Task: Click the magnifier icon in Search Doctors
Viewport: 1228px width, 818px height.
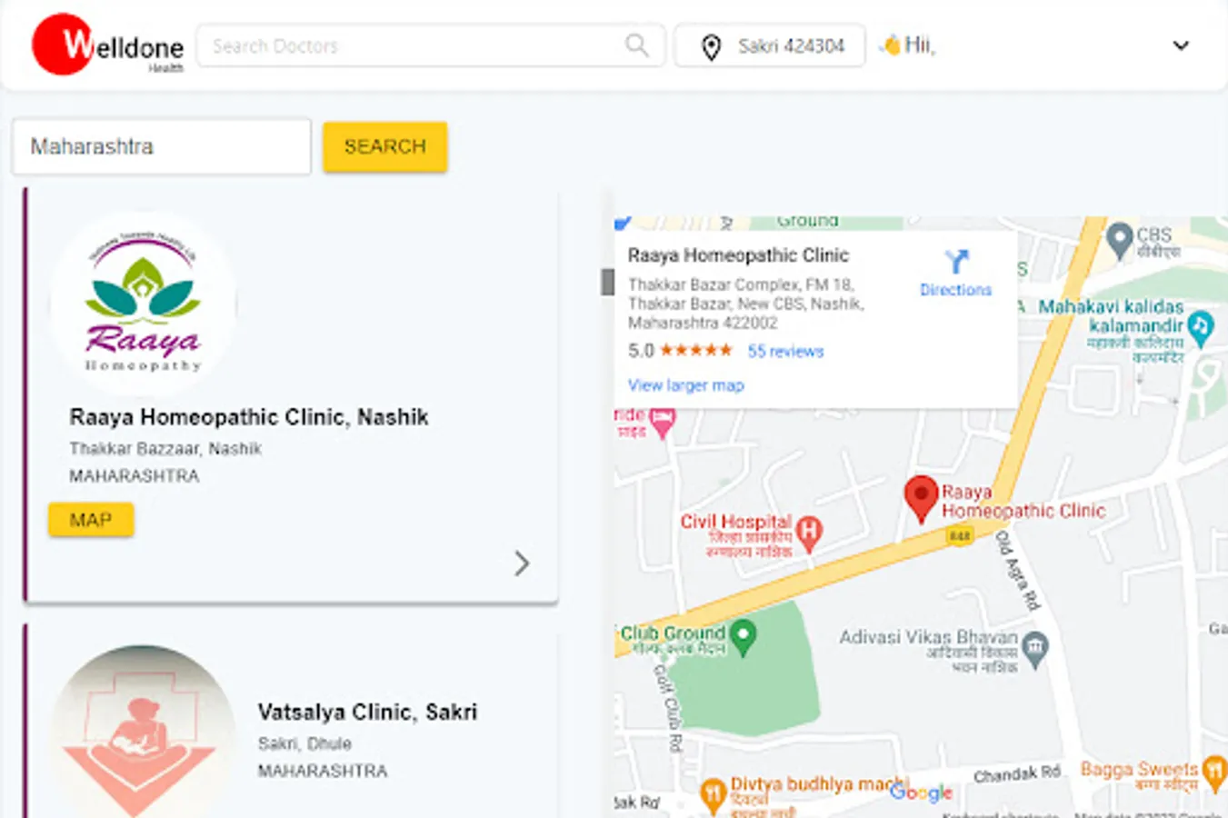Action: 637,45
